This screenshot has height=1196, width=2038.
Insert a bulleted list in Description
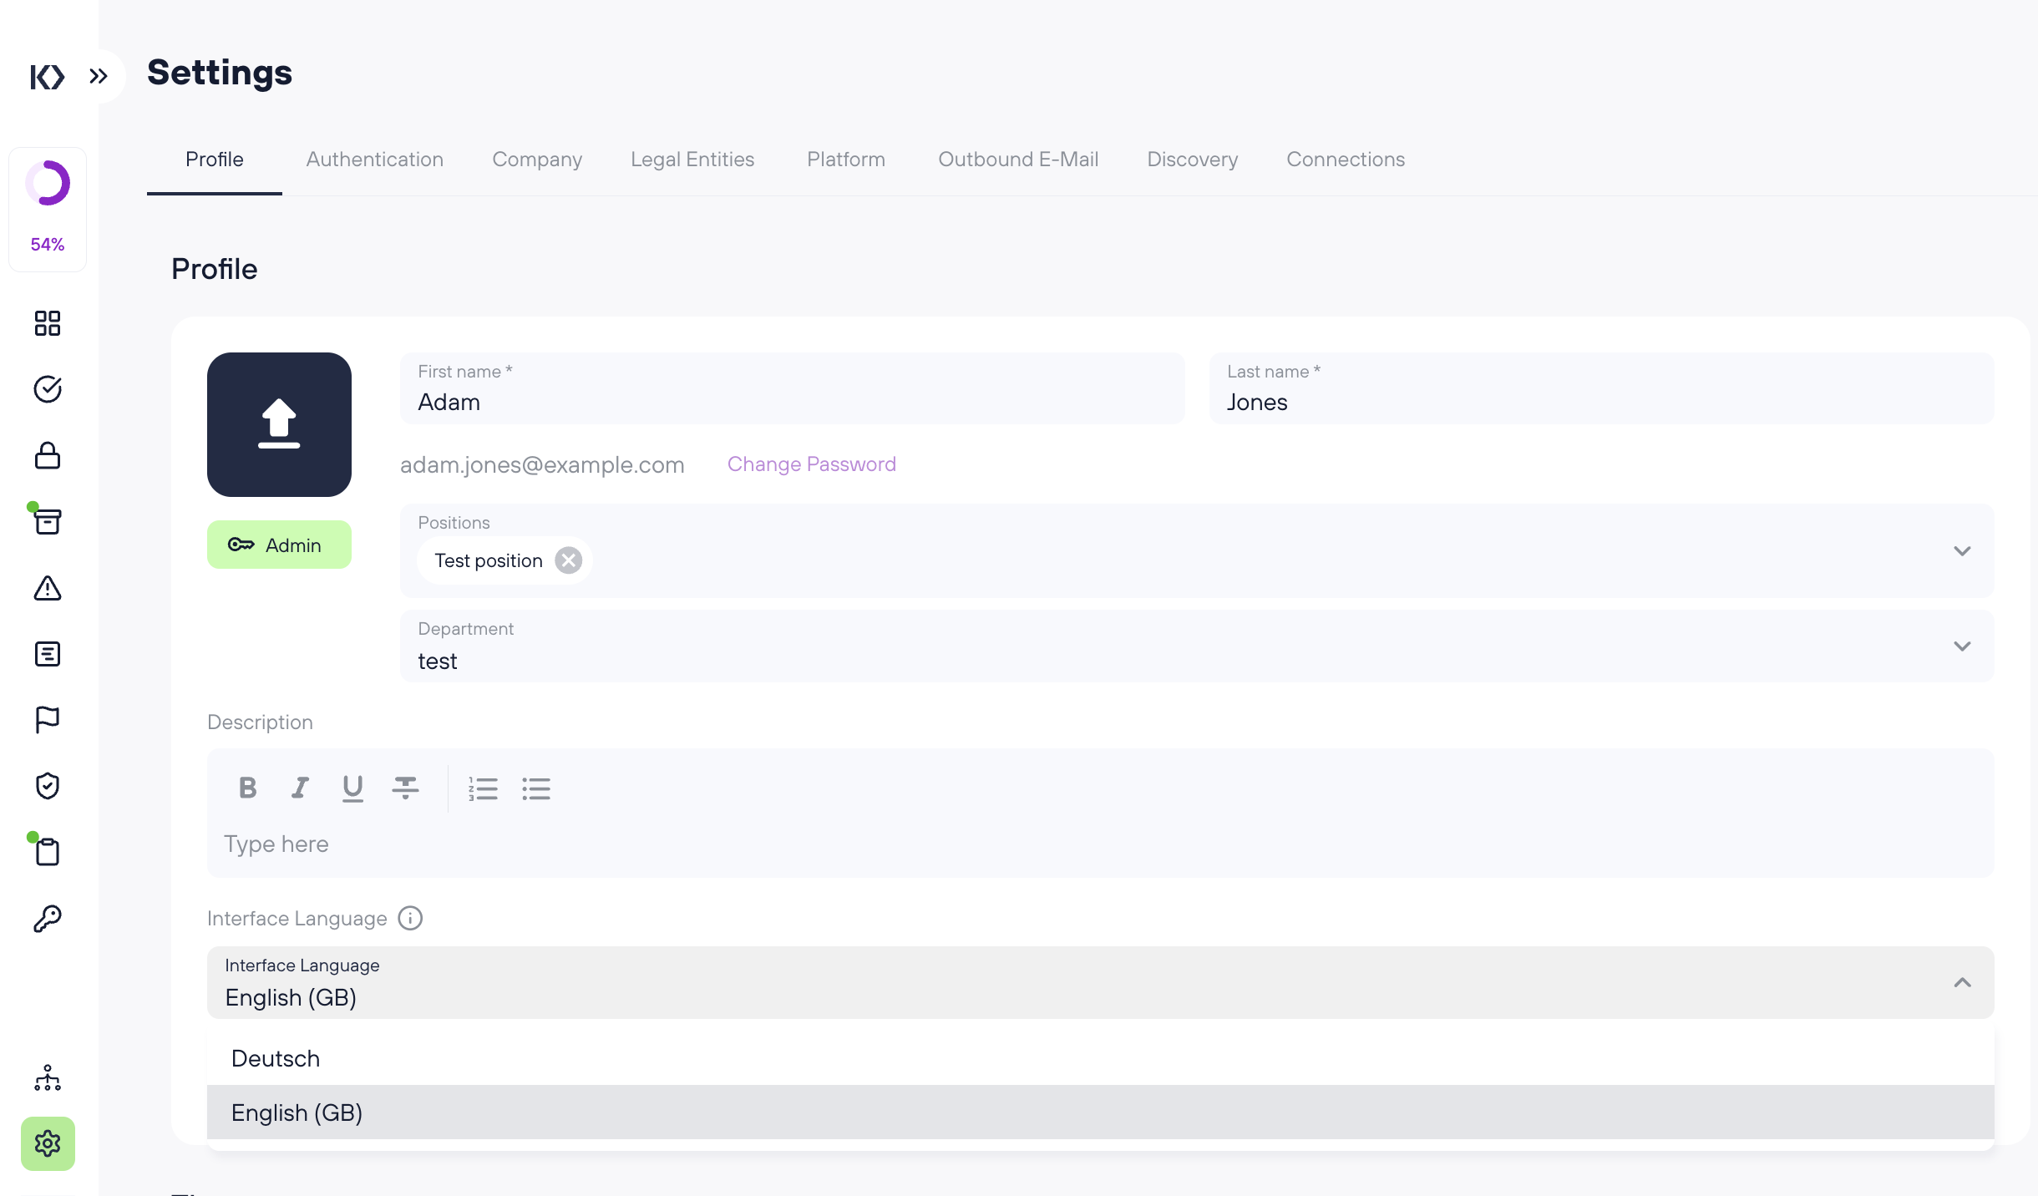[x=536, y=788]
